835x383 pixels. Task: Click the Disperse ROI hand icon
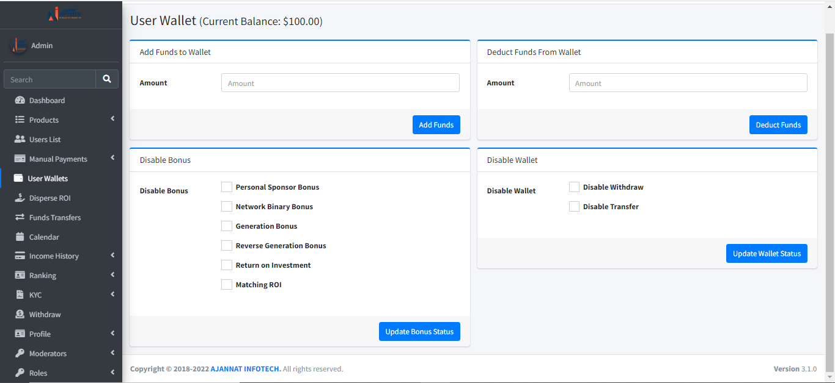[x=20, y=198]
